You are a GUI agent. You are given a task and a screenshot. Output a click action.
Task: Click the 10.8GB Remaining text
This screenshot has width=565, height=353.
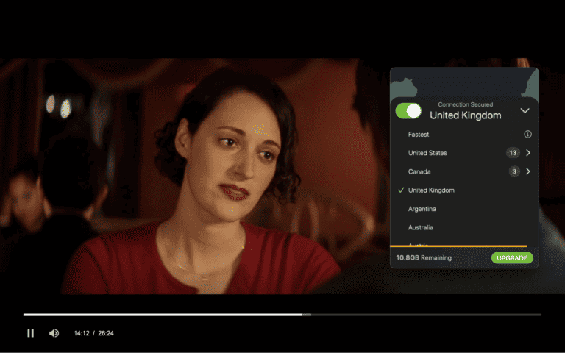click(x=424, y=258)
